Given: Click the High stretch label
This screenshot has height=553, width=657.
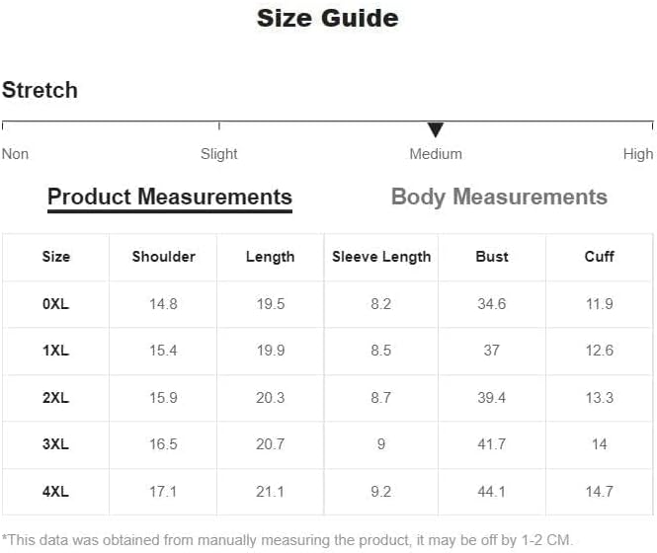Looking at the screenshot, I should click(638, 154).
